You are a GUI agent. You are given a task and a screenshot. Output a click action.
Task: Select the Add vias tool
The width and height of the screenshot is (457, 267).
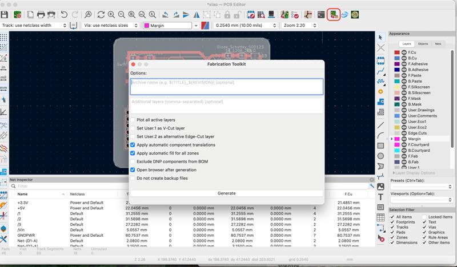click(380, 91)
